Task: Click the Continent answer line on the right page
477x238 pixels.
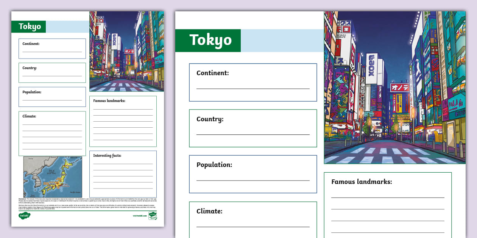Action: coord(253,88)
